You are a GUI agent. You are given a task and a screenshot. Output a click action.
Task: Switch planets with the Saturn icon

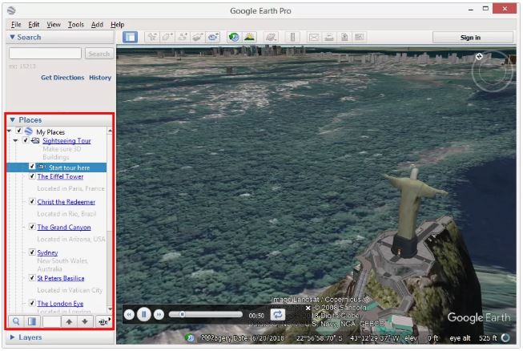(x=271, y=37)
